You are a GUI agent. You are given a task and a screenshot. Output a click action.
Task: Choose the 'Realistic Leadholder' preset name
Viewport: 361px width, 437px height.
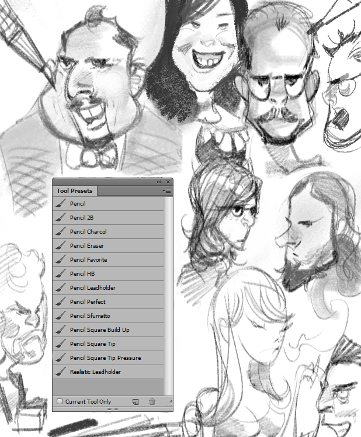(95, 372)
